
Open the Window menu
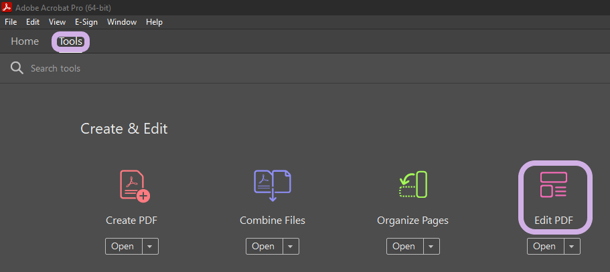click(121, 22)
